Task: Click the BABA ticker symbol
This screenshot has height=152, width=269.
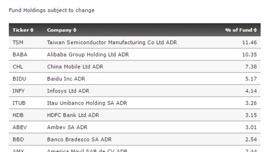Action: click(20, 55)
